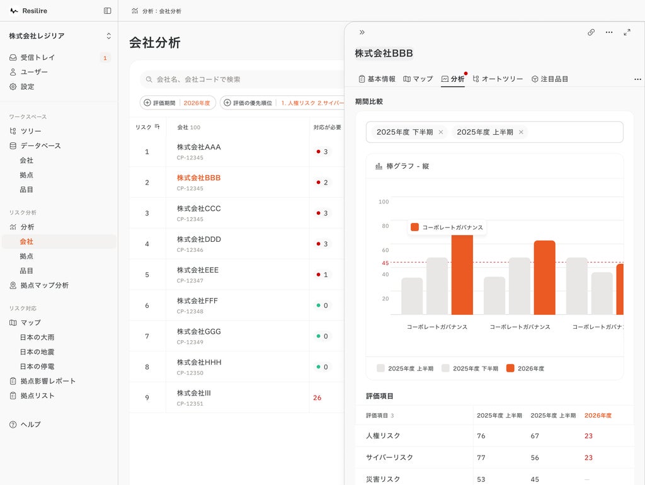645x485 pixels.
Task: Open the 評価期間 2026年度 filter
Action: click(x=178, y=103)
